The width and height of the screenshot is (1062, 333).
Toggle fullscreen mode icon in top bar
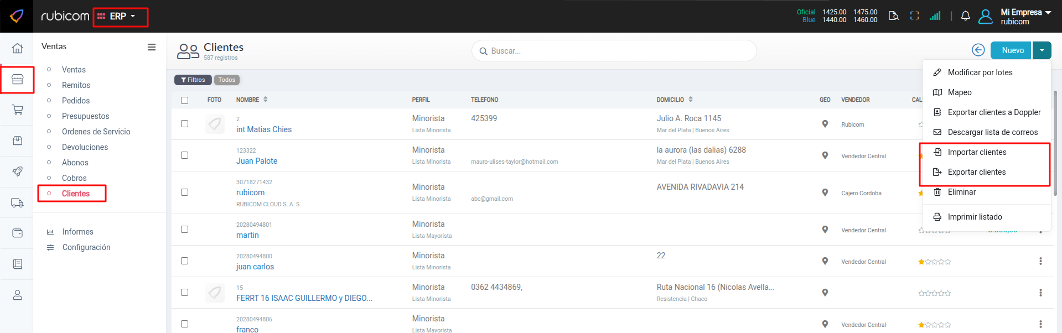click(914, 16)
